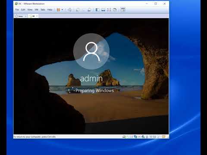Open the Edit menu
207x155 pixels.
[23, 9]
